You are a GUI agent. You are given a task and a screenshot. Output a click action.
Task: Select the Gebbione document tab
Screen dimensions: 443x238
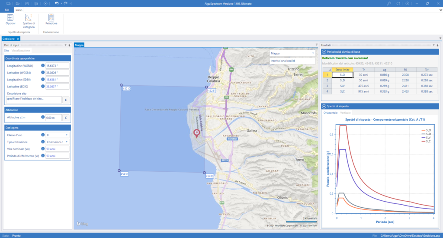pyautogui.click(x=9, y=39)
